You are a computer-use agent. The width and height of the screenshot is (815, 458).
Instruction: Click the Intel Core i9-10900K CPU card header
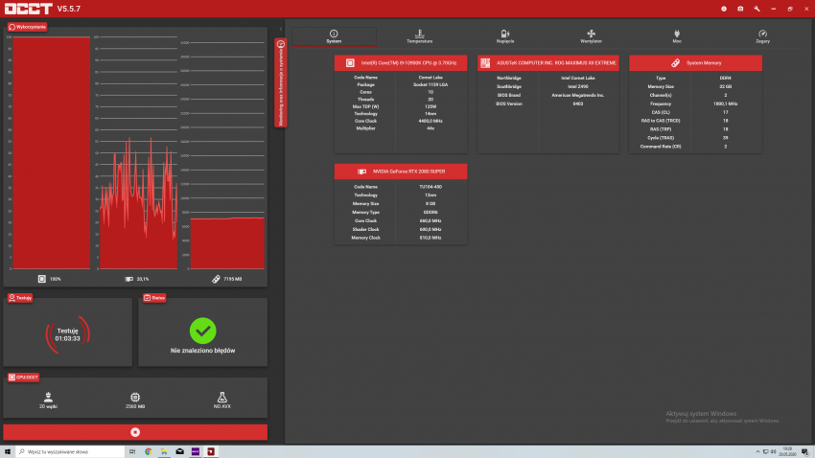401,63
